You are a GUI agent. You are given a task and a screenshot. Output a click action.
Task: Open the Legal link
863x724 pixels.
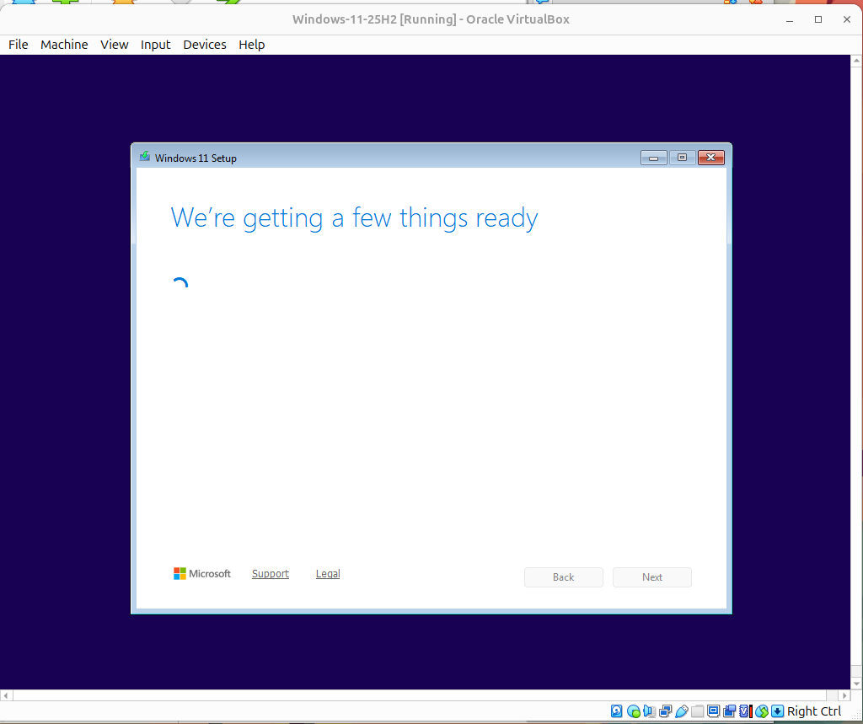coord(327,573)
